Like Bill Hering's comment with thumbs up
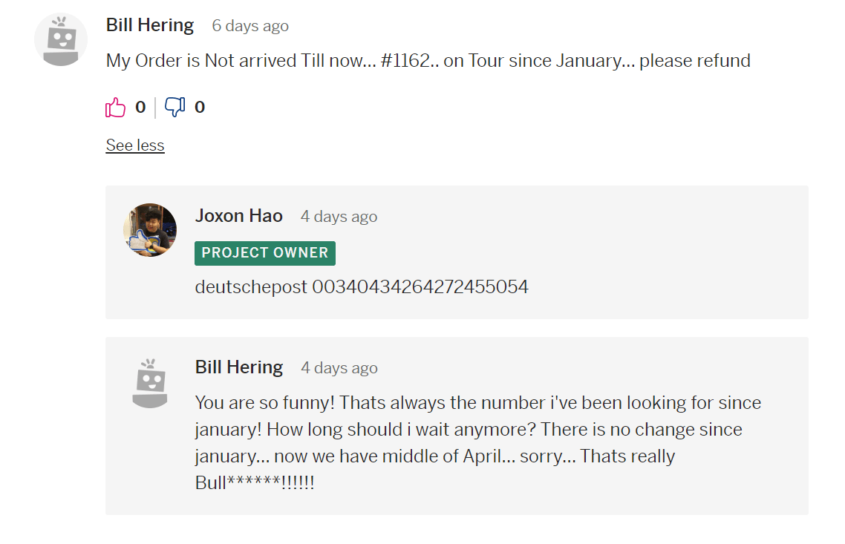 coord(115,107)
